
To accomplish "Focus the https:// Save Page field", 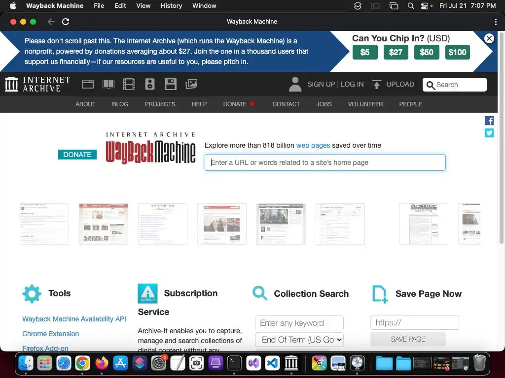I will [x=414, y=322].
